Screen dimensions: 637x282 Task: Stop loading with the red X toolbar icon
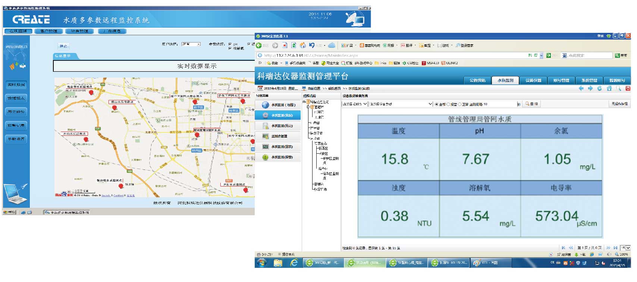(x=285, y=46)
